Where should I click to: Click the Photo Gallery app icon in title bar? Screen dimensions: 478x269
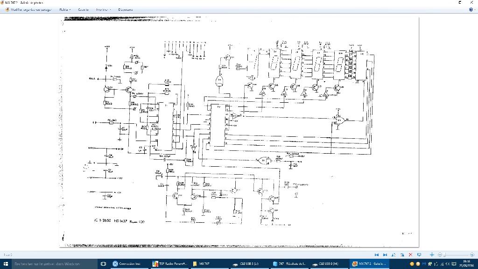click(2, 2)
